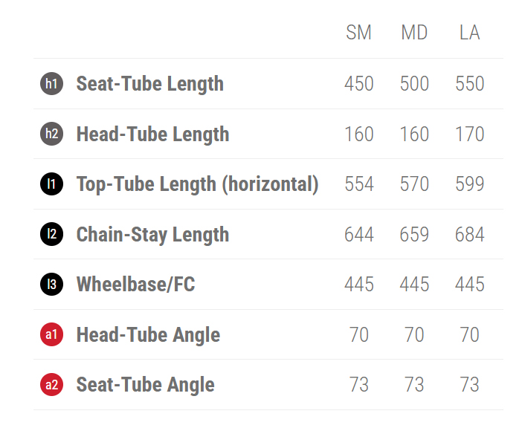Image resolution: width=522 pixels, height=428 pixels.
Task: Click the Top-Tube Length (horizontal) label
Action: (x=197, y=184)
